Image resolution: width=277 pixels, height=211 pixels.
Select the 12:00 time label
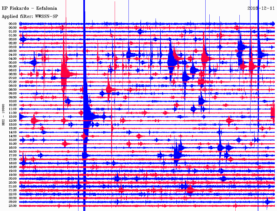point(13,117)
